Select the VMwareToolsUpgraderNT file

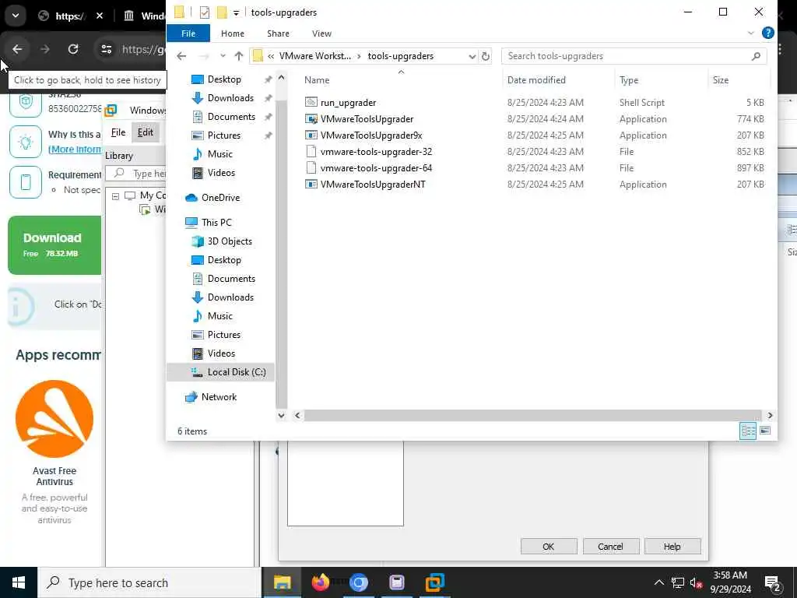click(x=373, y=184)
